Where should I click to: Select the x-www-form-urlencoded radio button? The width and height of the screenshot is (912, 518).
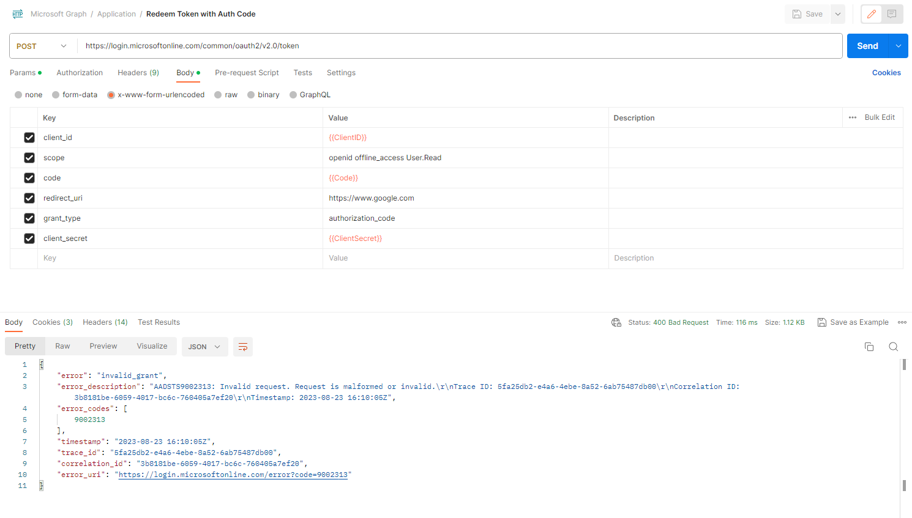click(x=111, y=95)
